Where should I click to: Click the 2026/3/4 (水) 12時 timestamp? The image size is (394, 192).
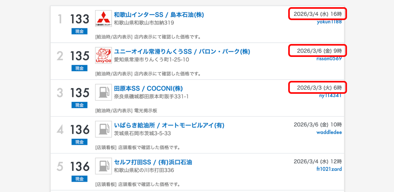pyautogui.click(x=317, y=162)
